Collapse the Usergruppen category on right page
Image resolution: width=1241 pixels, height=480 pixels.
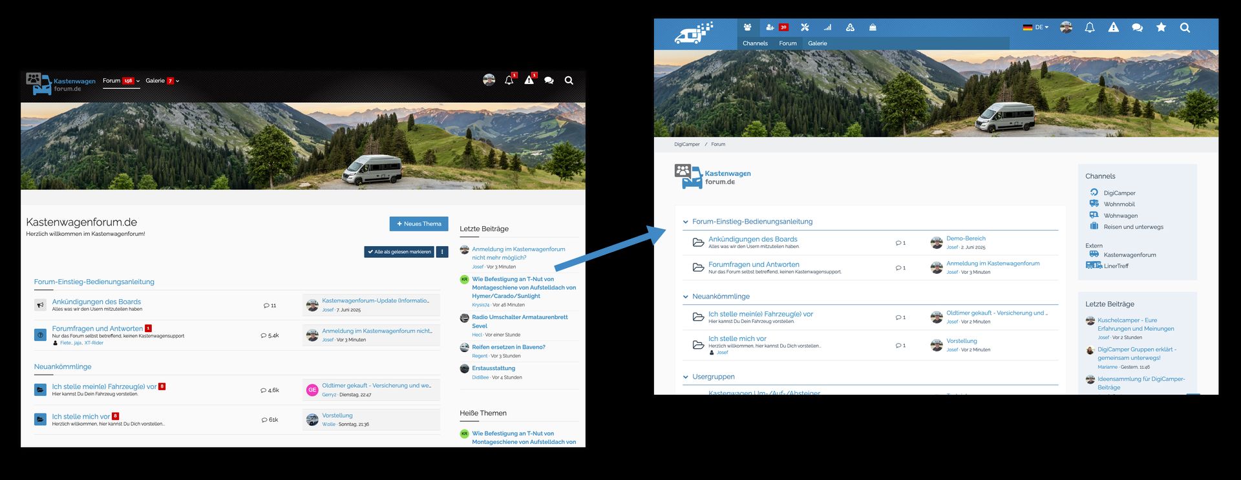(x=685, y=377)
